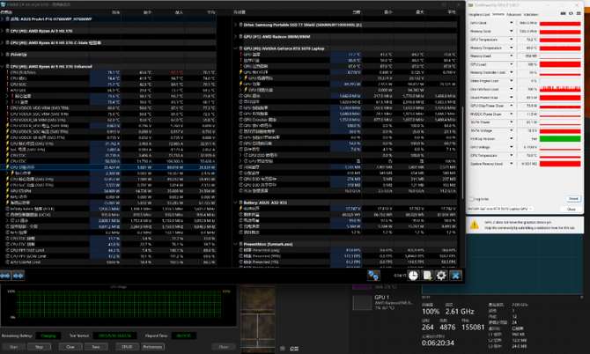
Task: Collapse the AMD Ryzen AI 9 HX 370 Enhanced node
Action: point(4,65)
